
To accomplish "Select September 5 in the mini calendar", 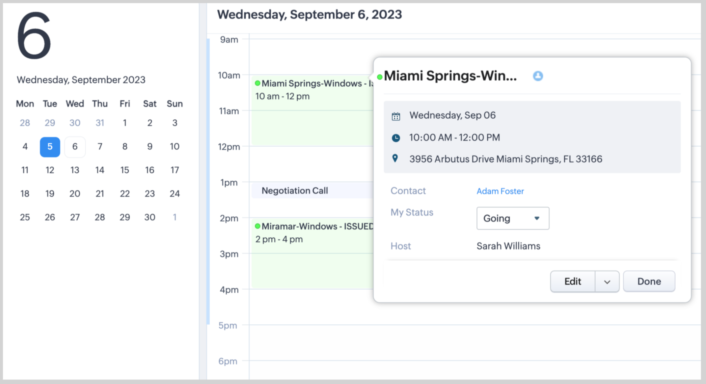I will 50,147.
